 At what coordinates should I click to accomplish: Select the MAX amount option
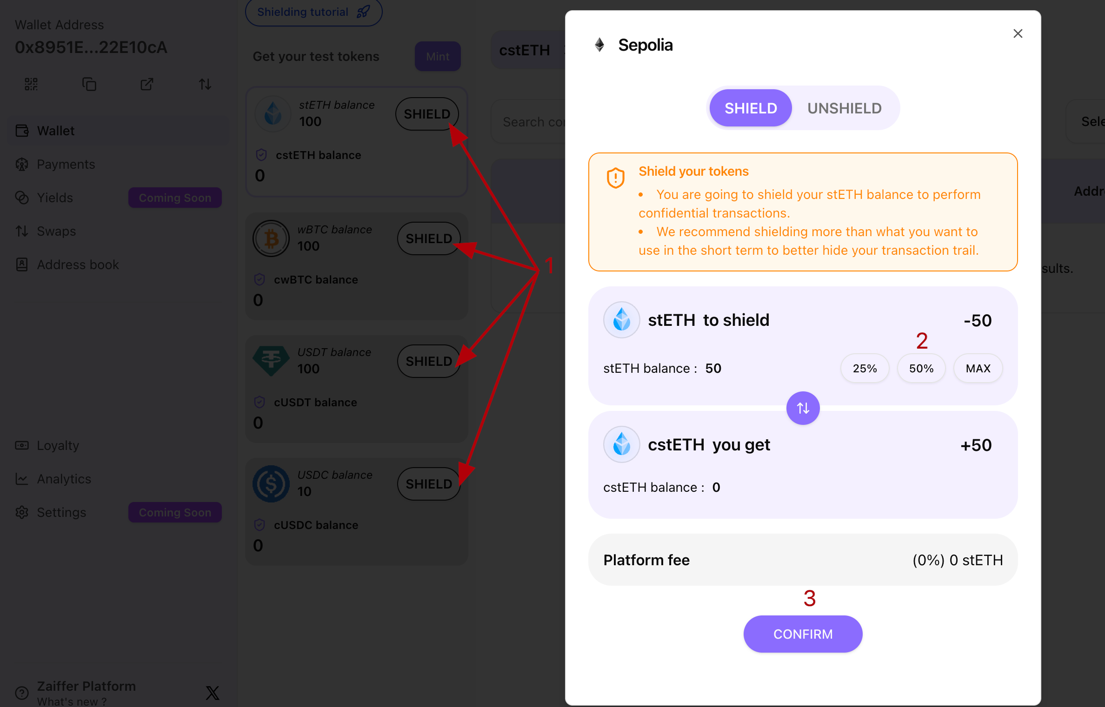tap(978, 369)
